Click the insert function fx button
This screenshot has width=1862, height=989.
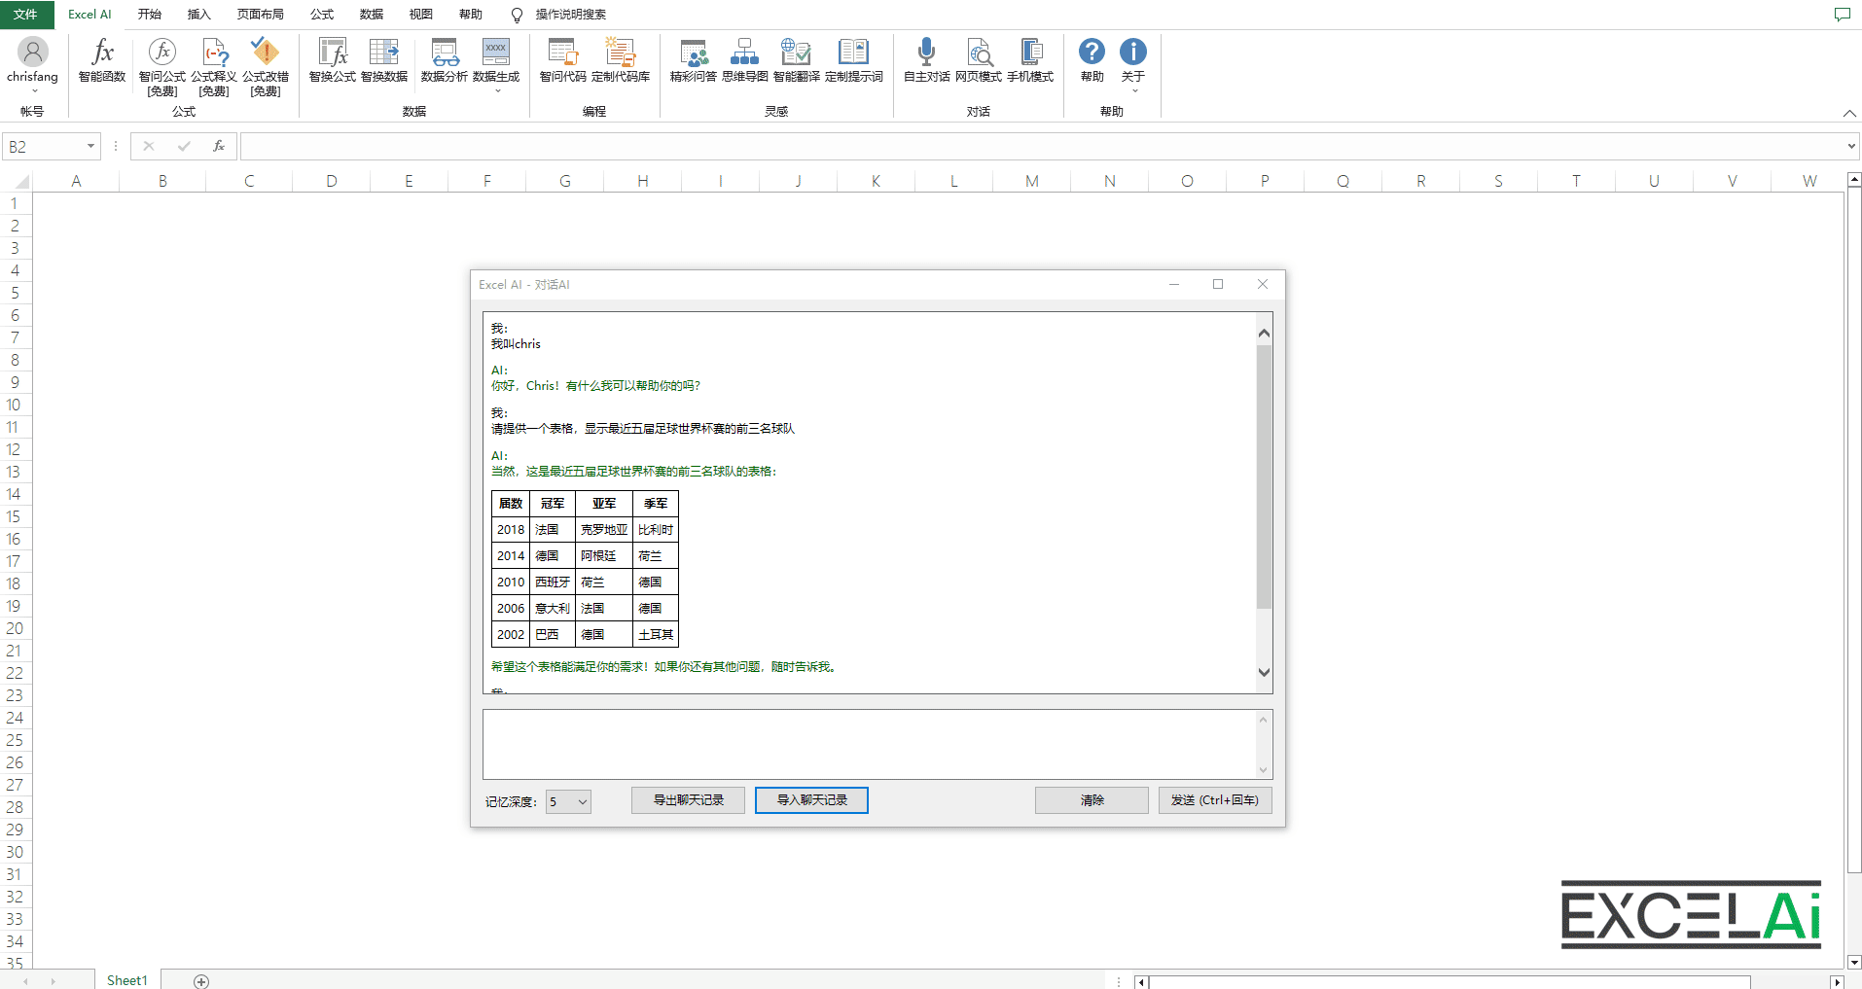(x=219, y=146)
